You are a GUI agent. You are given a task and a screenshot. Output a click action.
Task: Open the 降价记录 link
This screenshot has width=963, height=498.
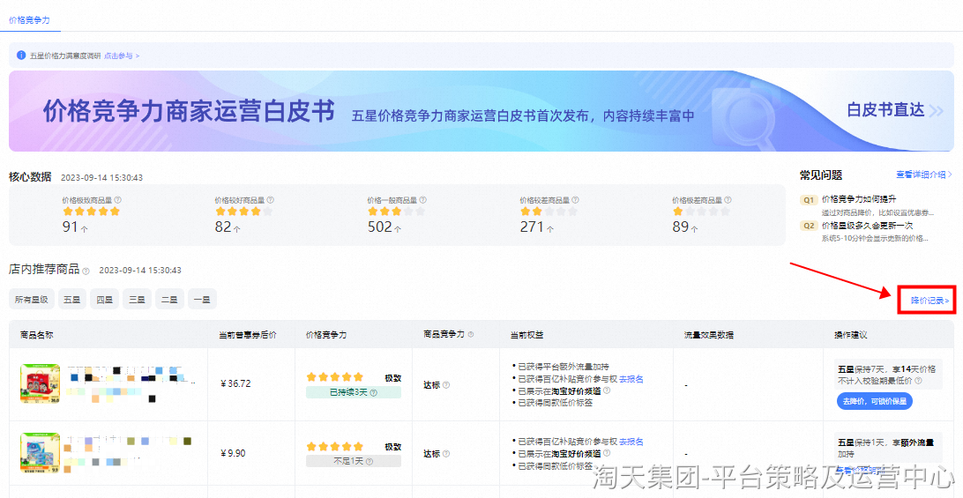(x=929, y=301)
